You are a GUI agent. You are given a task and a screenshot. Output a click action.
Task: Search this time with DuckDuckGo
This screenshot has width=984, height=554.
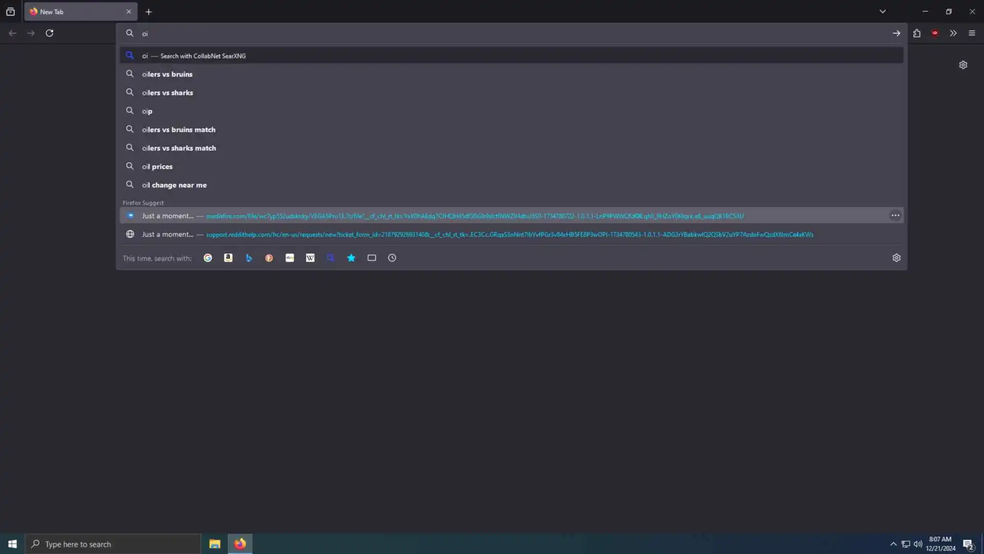pyautogui.click(x=269, y=258)
